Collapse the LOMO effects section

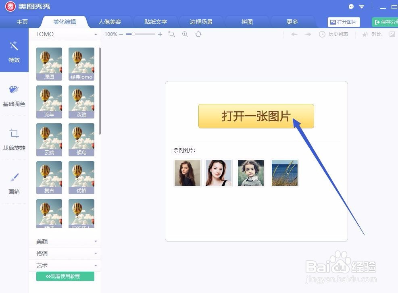pyautogui.click(x=96, y=34)
